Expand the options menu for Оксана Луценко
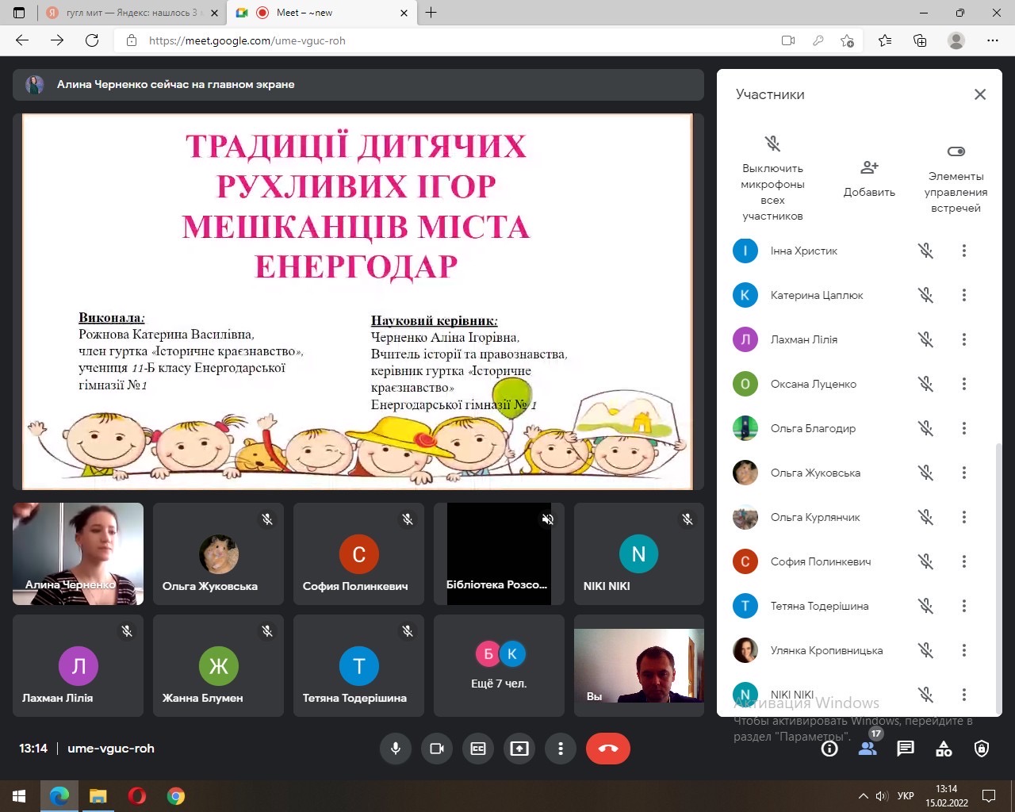The height and width of the screenshot is (812, 1015). [964, 384]
